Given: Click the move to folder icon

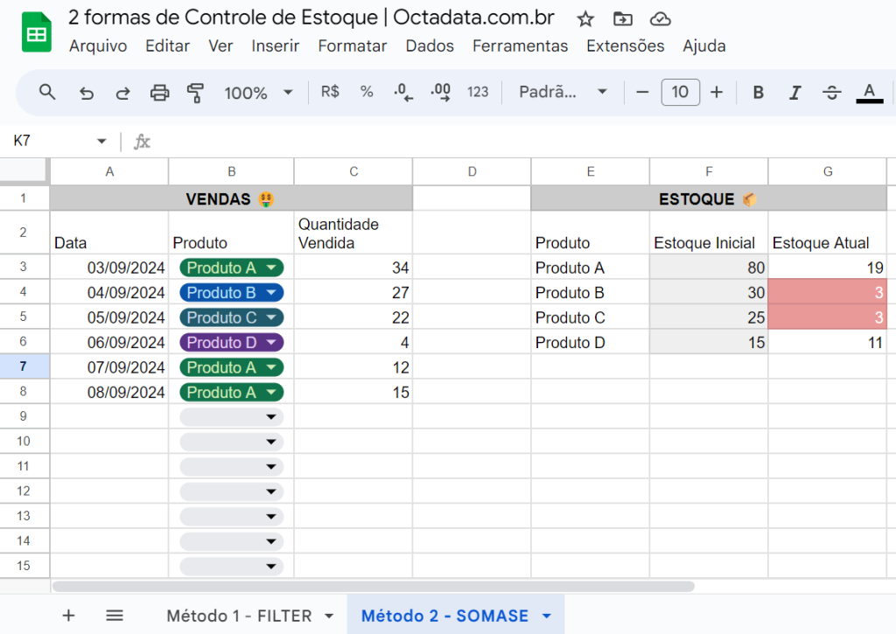Looking at the screenshot, I should 622,18.
